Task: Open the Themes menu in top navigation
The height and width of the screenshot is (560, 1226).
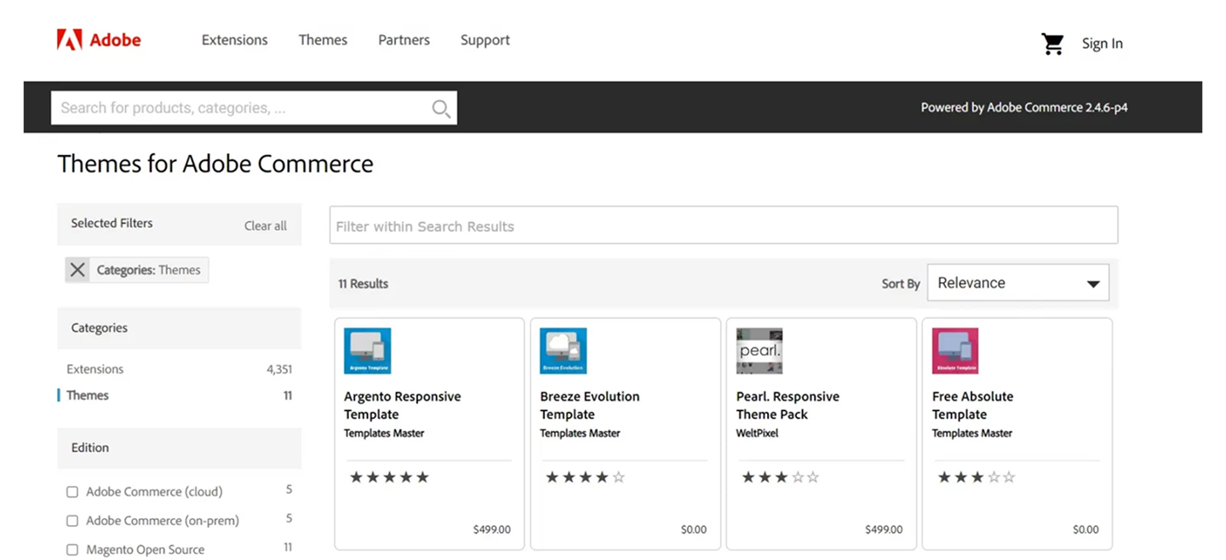Action: (323, 40)
